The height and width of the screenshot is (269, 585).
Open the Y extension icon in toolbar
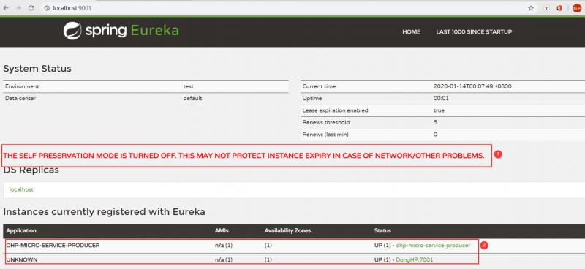pyautogui.click(x=546, y=8)
